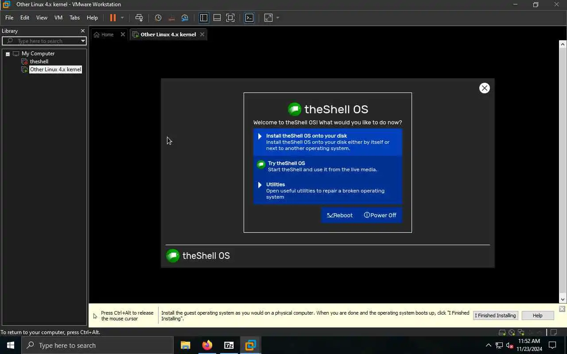This screenshot has width=567, height=354.
Task: Open Firefox from the taskbar
Action: pos(207,345)
